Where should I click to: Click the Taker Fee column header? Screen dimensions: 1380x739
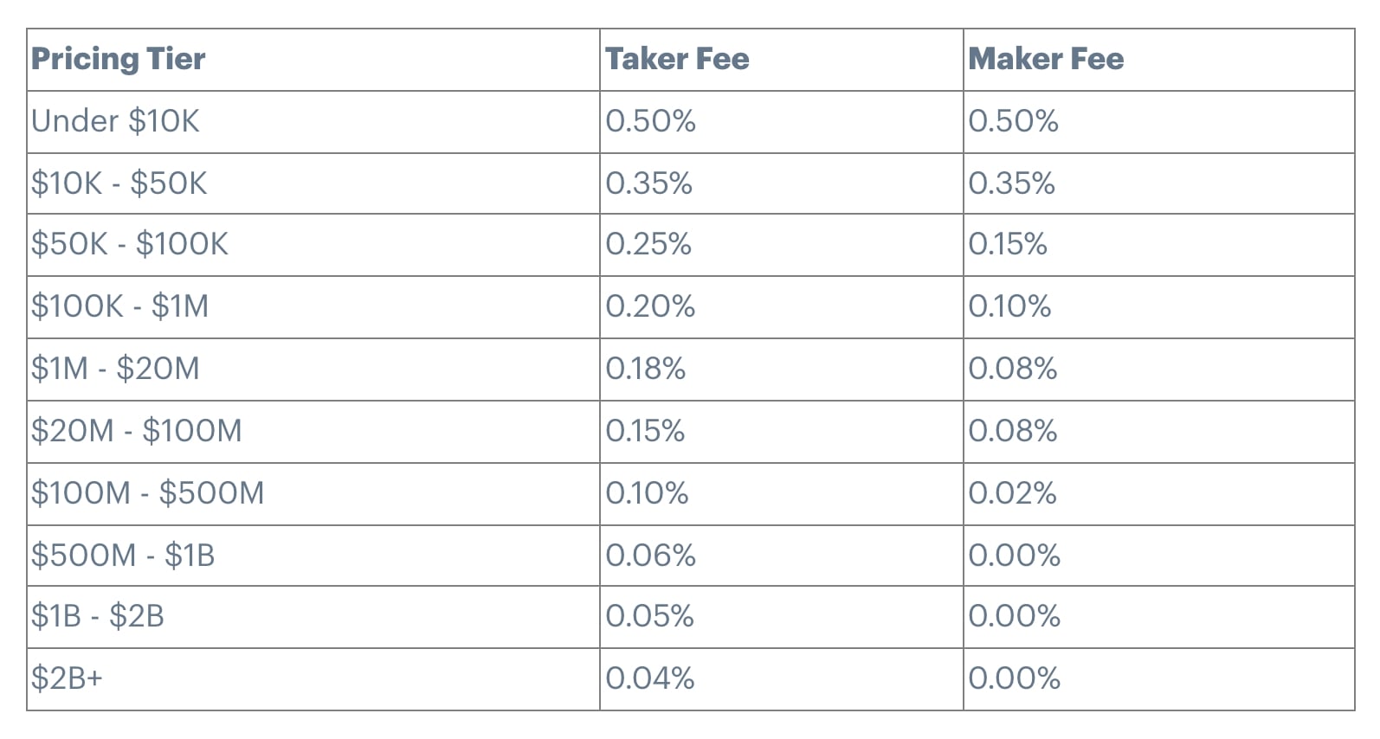(x=677, y=59)
